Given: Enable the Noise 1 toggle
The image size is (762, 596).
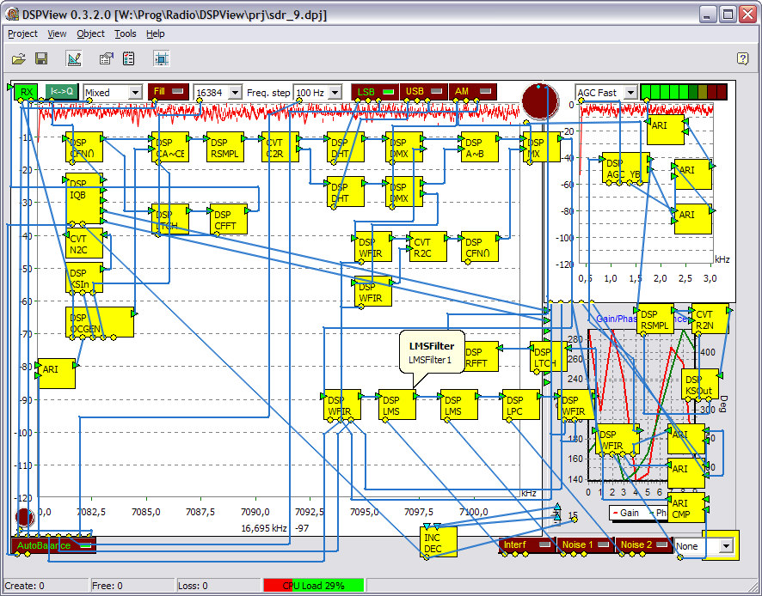Looking at the screenshot, I should [x=585, y=544].
